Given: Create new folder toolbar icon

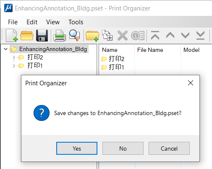Looking at the screenshot, I should 92,36.
